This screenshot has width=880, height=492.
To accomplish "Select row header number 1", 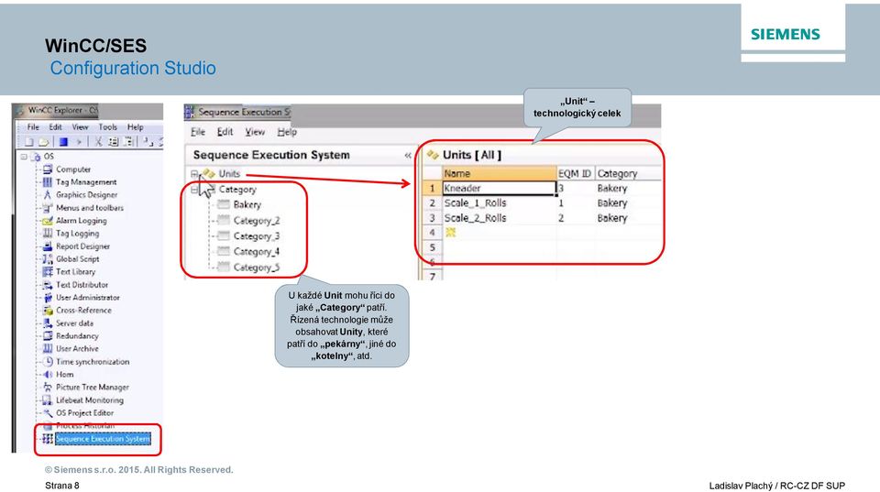I will (432, 188).
